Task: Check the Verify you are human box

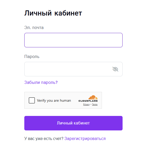Action: click(x=32, y=100)
